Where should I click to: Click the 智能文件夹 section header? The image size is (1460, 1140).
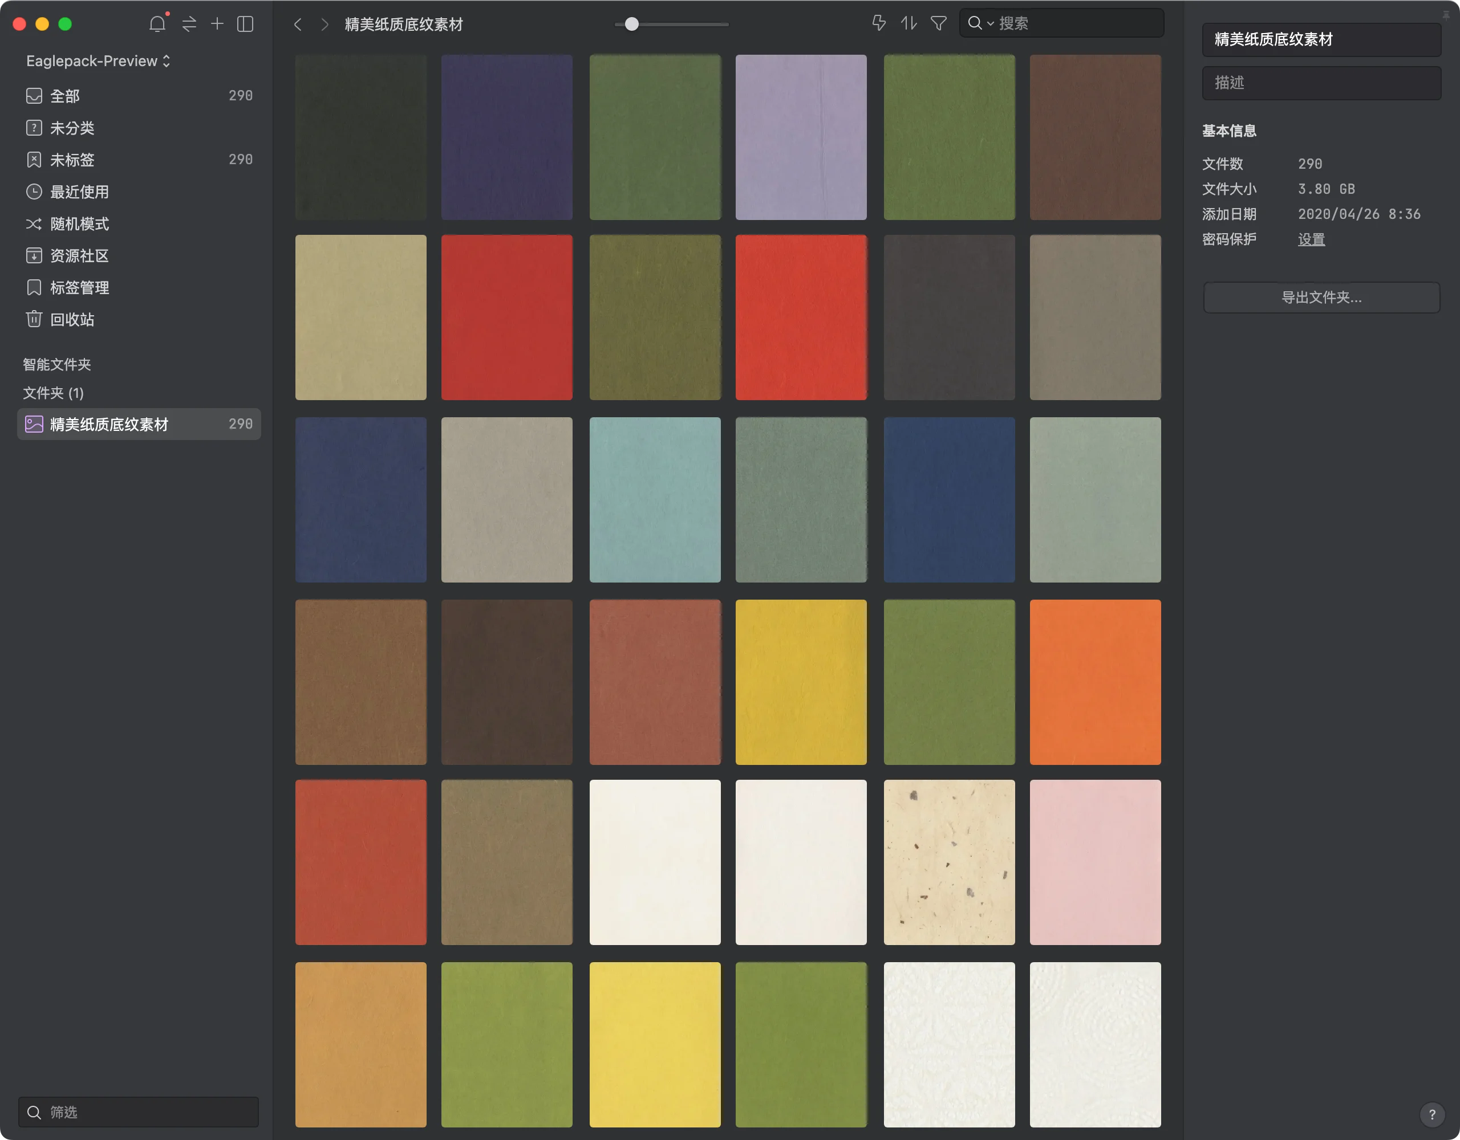(x=57, y=364)
